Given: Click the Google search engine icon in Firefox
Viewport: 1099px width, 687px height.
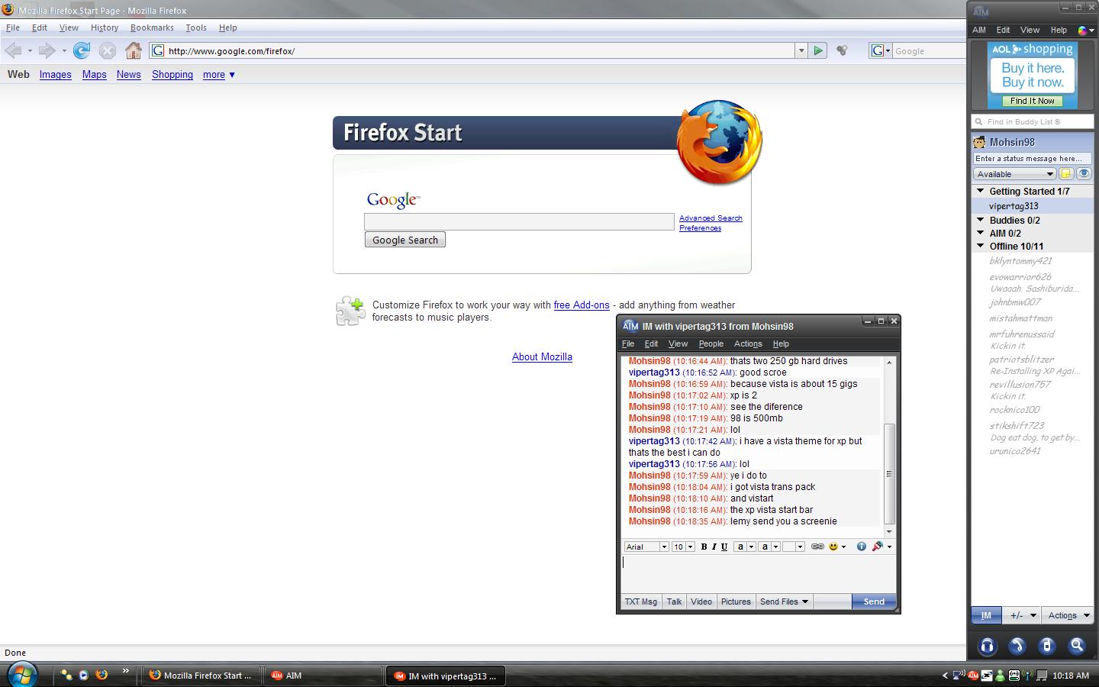Looking at the screenshot, I should click(877, 50).
